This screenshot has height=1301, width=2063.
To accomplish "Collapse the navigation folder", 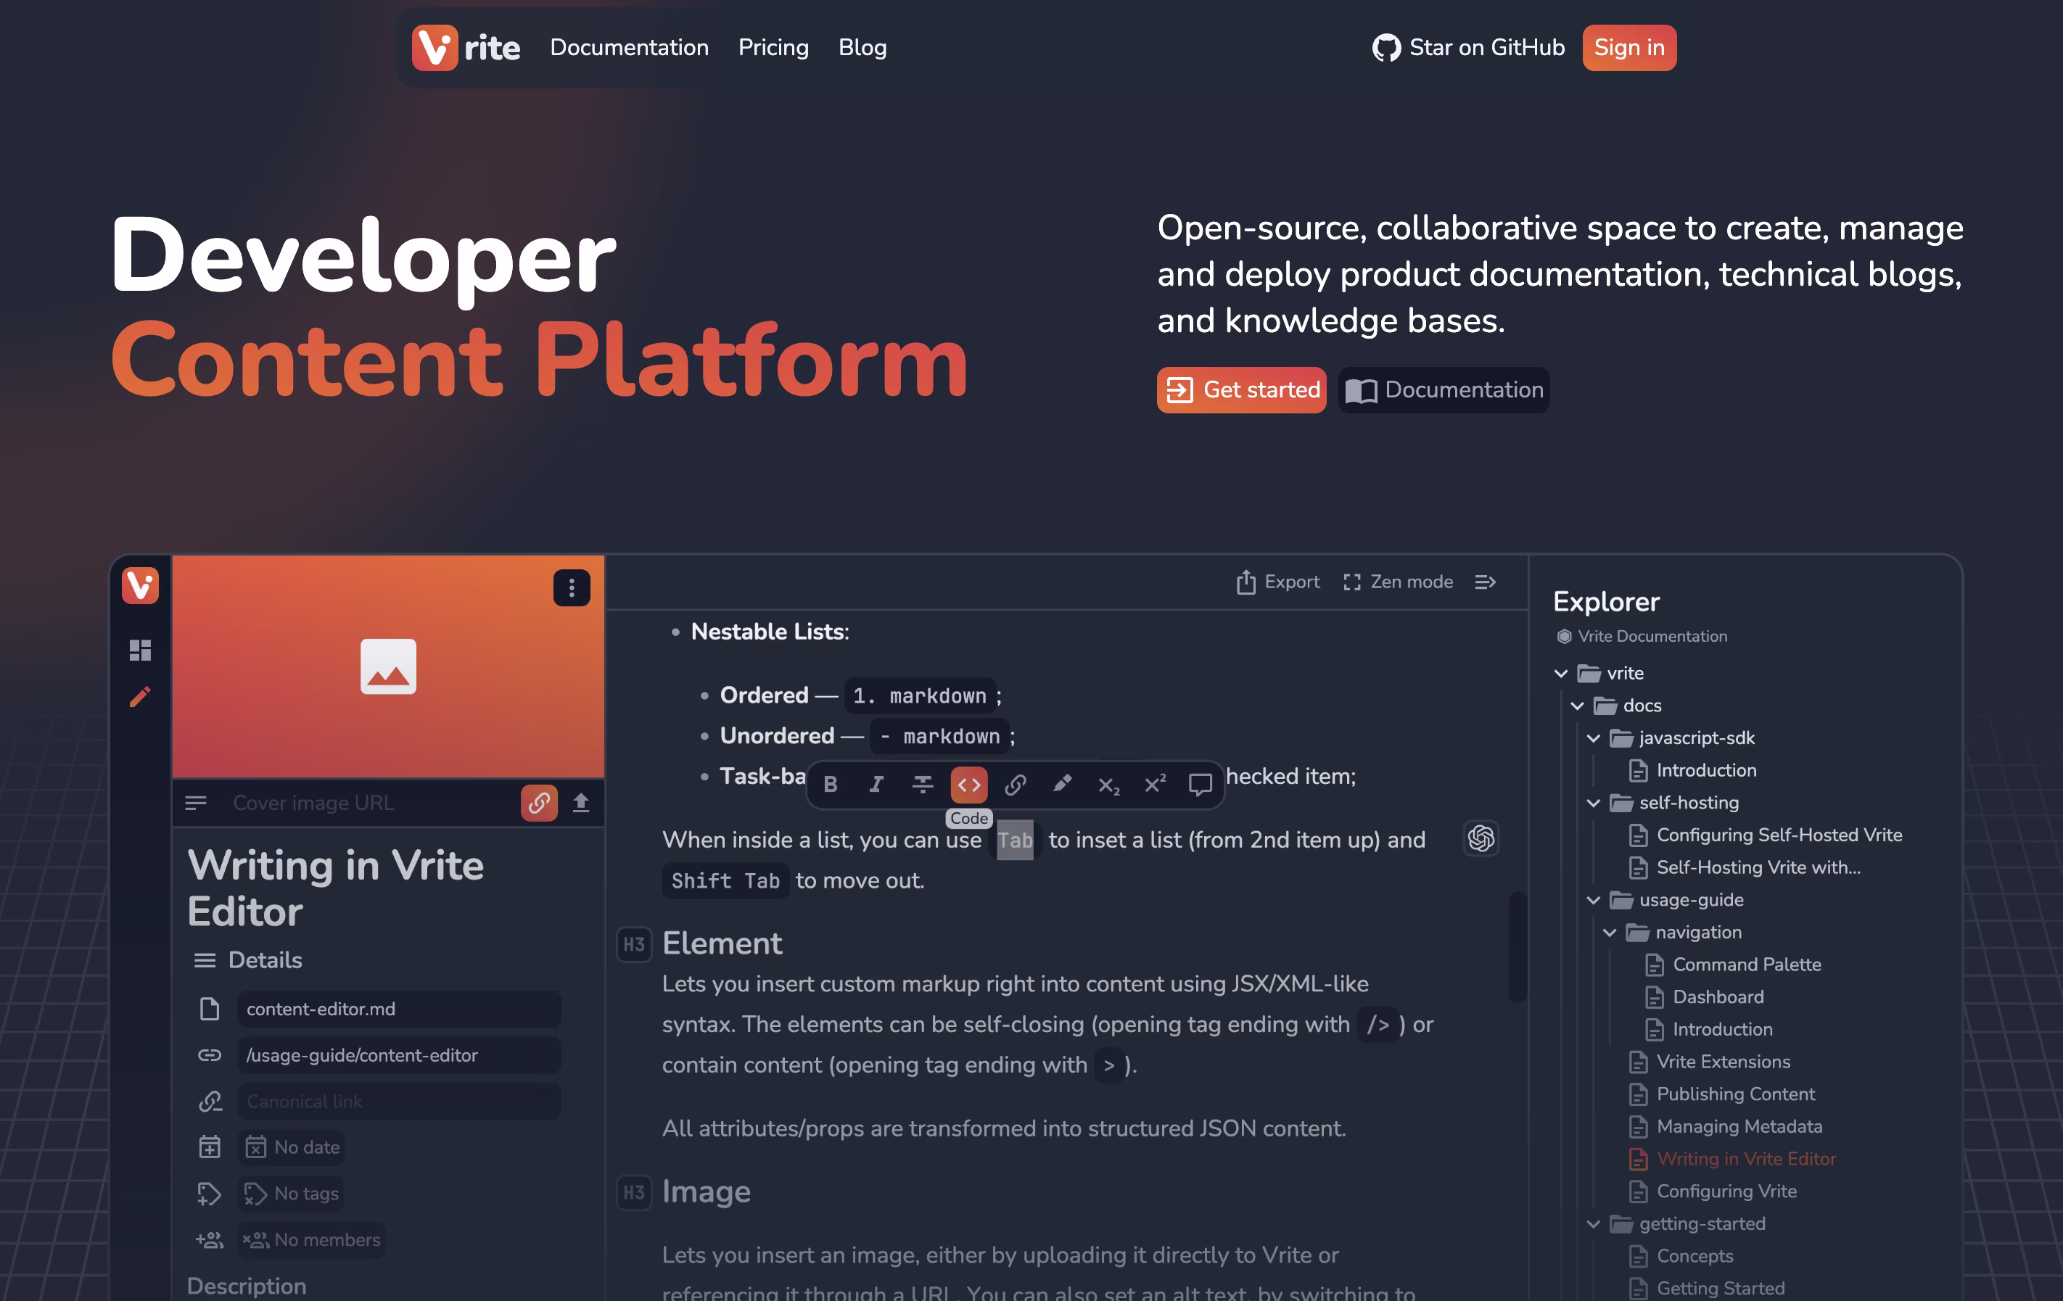I will click(1610, 933).
